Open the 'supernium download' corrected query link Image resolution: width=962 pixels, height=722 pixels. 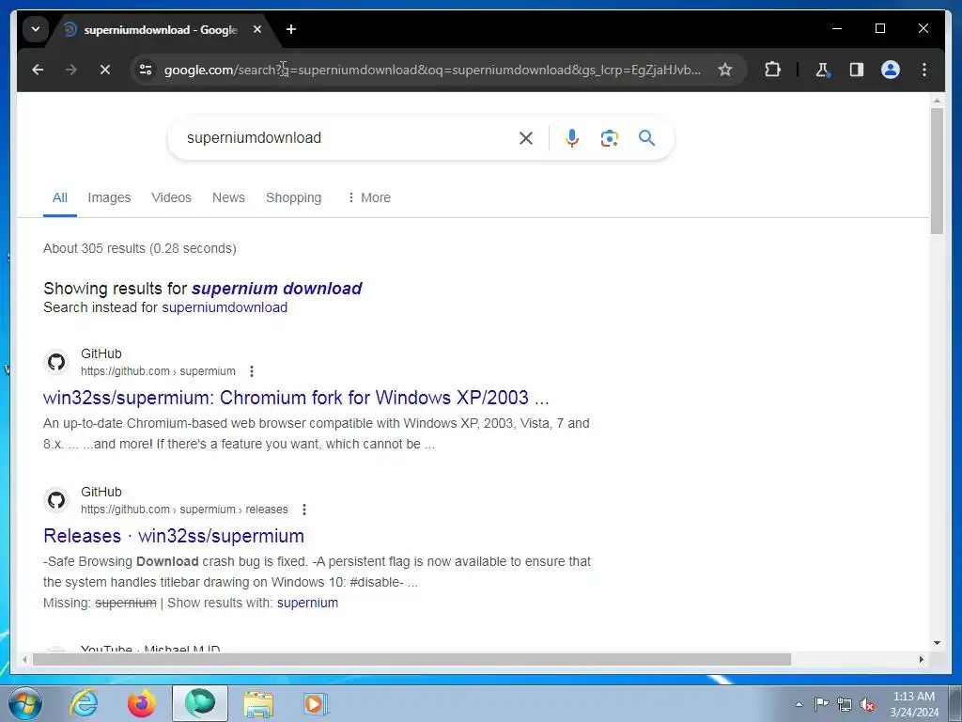coord(277,289)
